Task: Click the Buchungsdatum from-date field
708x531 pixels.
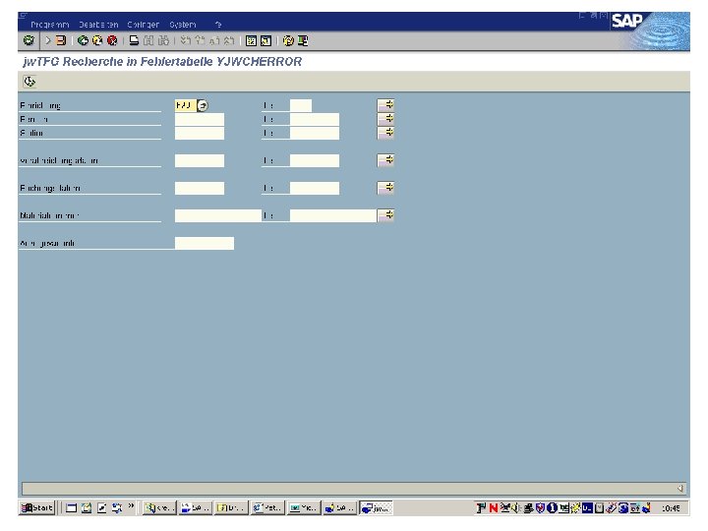Action: tap(199, 188)
